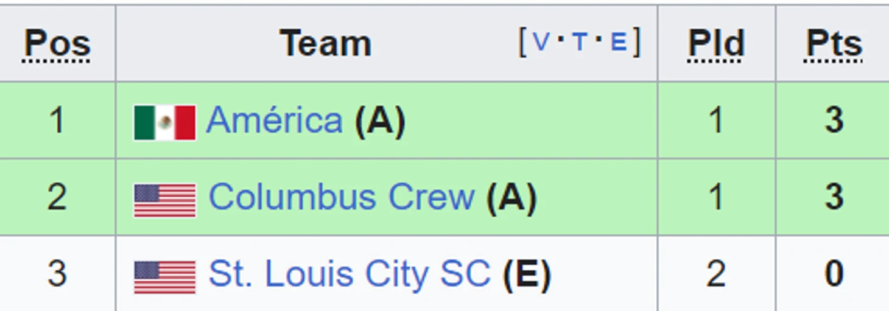
Task: Click the (A) marker after Columbus Crew
Action: point(511,198)
